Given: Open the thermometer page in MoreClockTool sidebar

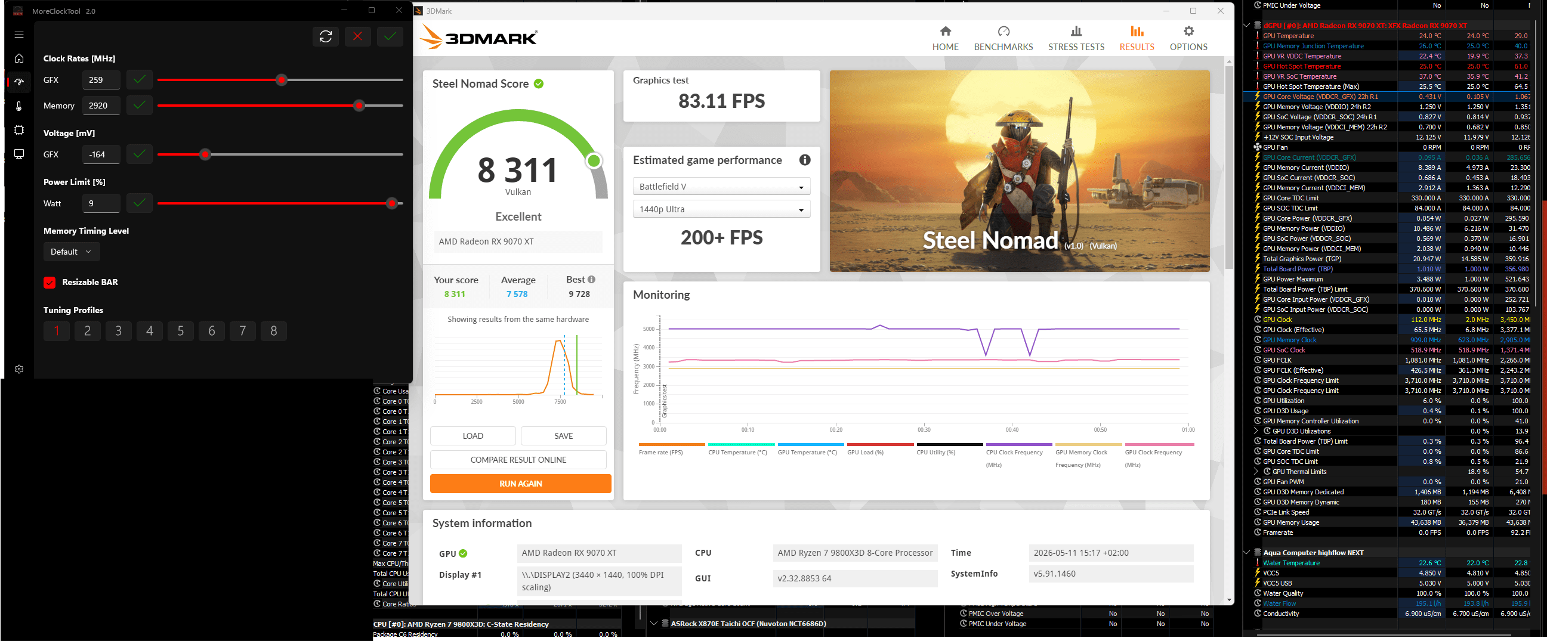Looking at the screenshot, I should 18,106.
